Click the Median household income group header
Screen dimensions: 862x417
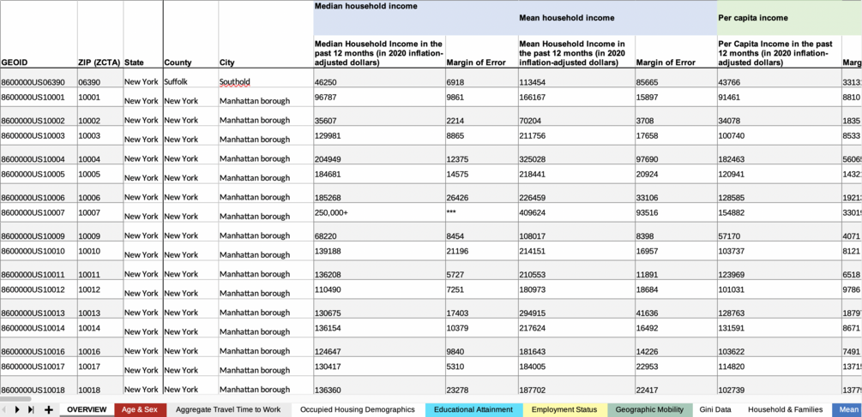(365, 6)
